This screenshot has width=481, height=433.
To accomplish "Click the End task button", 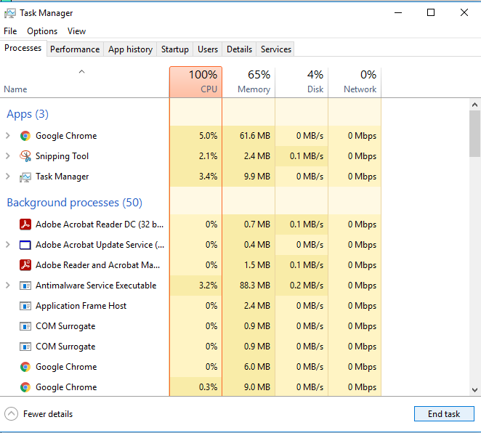I will pyautogui.click(x=444, y=414).
